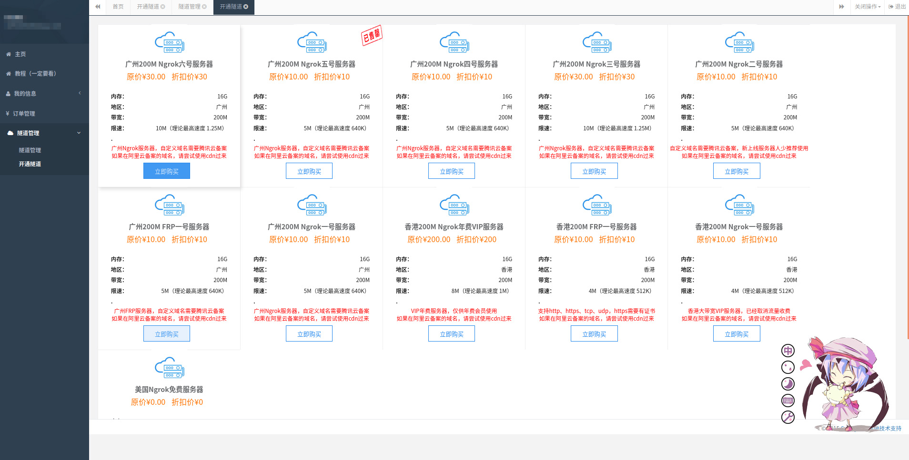Buy the 广州200M FRP一号服务器
Viewport: 909px width, 460px height.
(x=167, y=334)
